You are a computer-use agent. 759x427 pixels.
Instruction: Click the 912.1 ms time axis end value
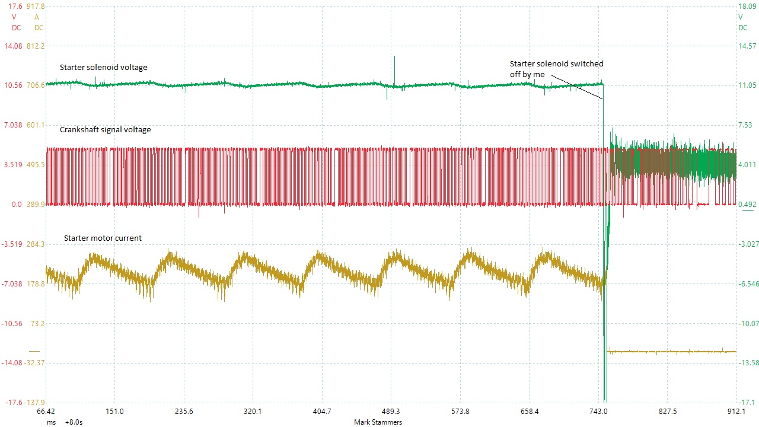736,412
